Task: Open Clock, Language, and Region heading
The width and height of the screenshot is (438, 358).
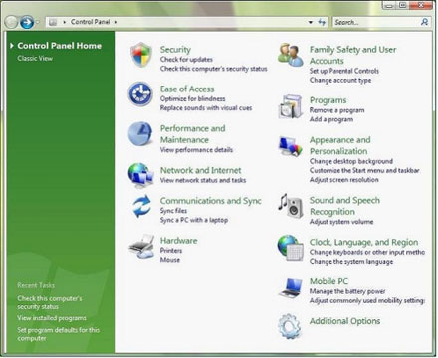Action: click(363, 242)
